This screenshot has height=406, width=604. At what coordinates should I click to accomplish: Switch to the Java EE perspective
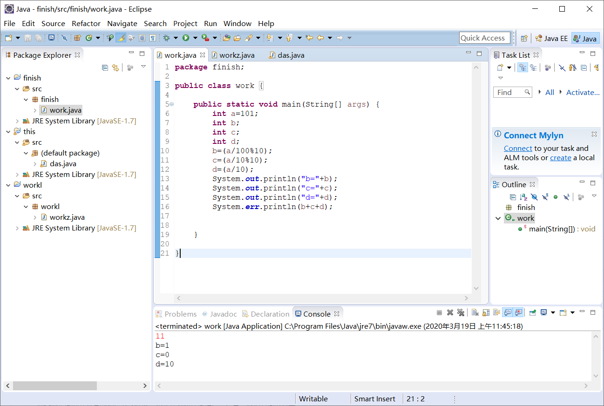click(551, 38)
